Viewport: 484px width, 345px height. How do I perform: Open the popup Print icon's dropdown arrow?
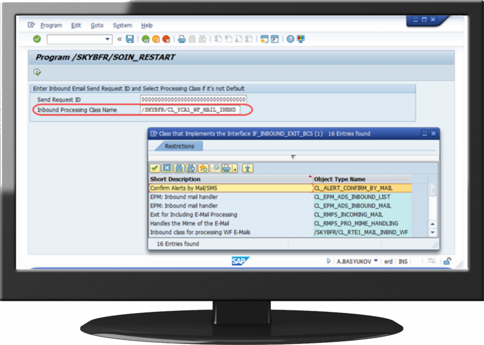(x=235, y=169)
